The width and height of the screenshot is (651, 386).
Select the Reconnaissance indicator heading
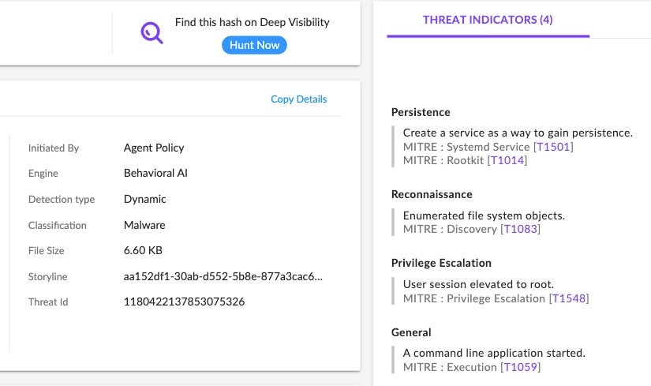tap(432, 194)
